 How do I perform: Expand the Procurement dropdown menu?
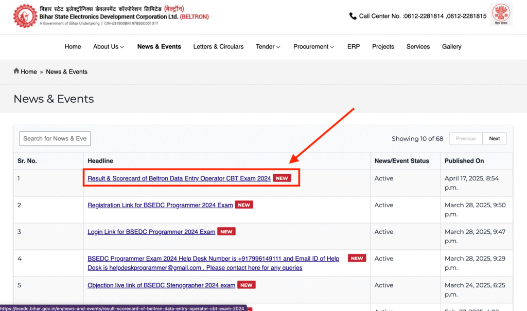313,47
